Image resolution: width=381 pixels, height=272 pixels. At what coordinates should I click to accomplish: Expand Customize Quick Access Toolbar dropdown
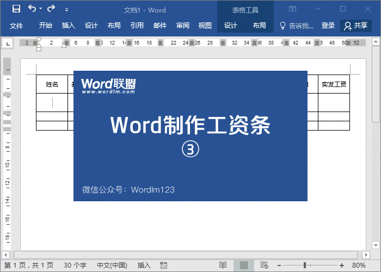coord(66,10)
